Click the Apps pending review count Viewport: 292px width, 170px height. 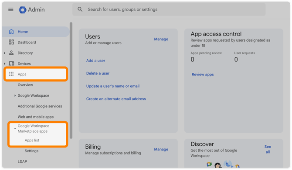(192, 59)
